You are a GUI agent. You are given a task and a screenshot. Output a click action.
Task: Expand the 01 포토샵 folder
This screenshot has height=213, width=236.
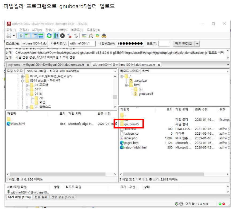(x=27, y=85)
